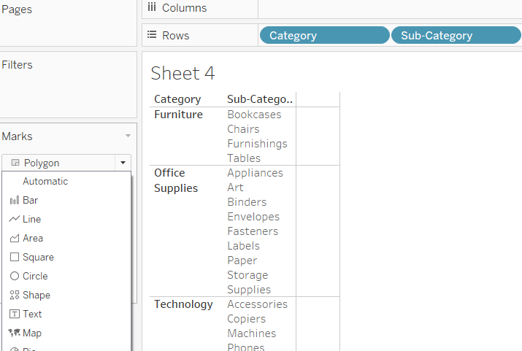522x351 pixels.
Task: Expand the Marks card menu arrow
Action: tap(128, 136)
